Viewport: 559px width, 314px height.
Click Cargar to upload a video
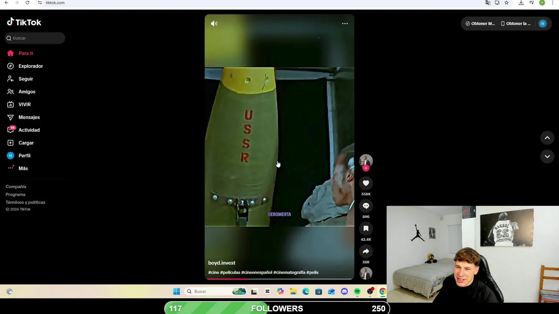(26, 143)
